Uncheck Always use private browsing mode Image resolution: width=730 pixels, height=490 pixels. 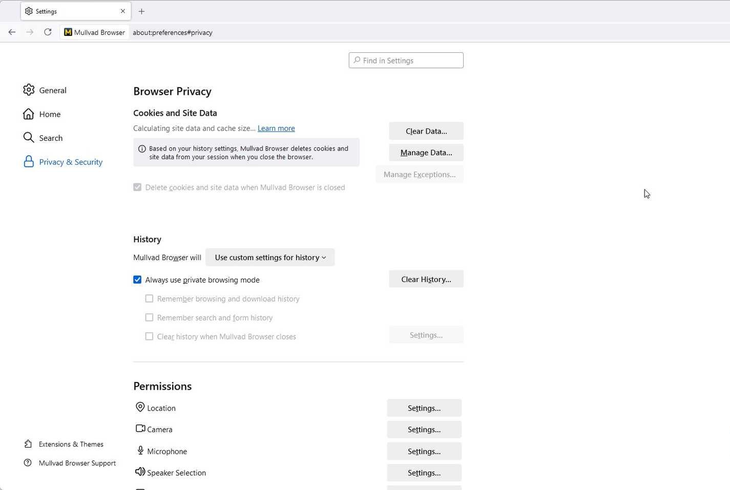click(137, 280)
